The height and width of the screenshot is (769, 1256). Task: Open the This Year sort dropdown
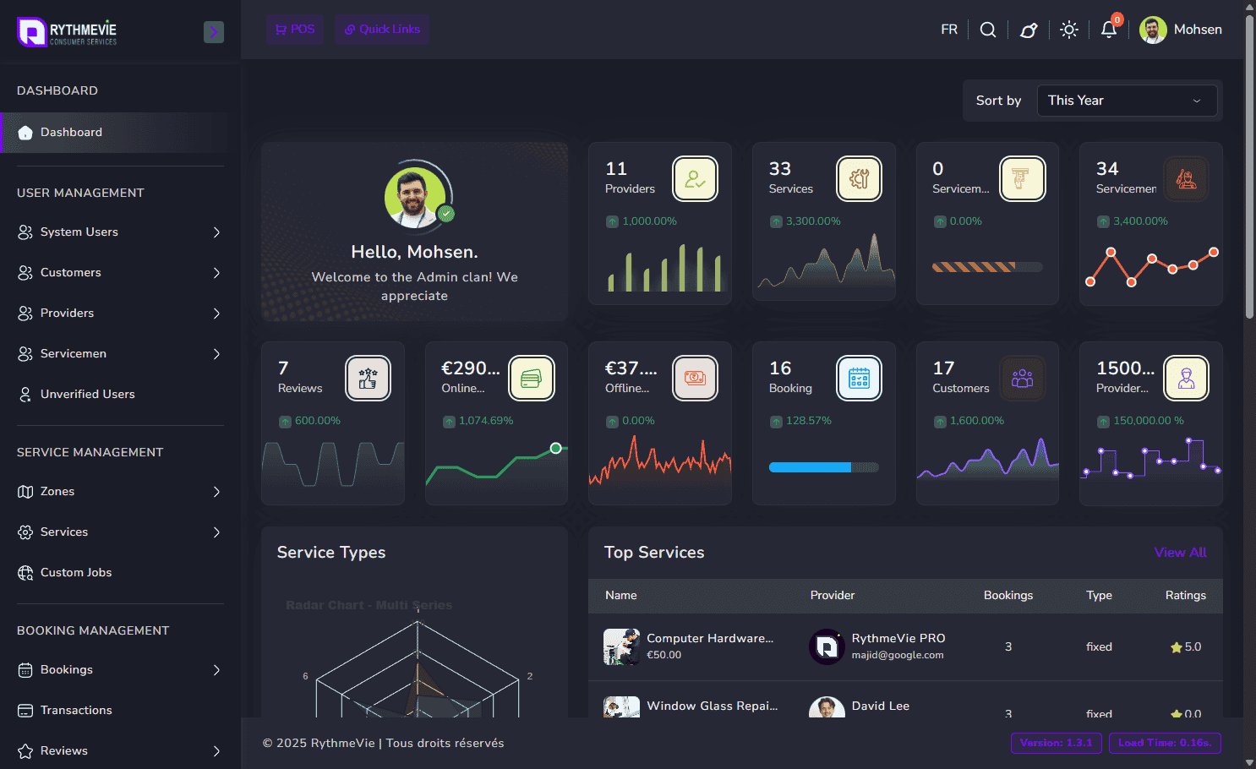tap(1127, 101)
